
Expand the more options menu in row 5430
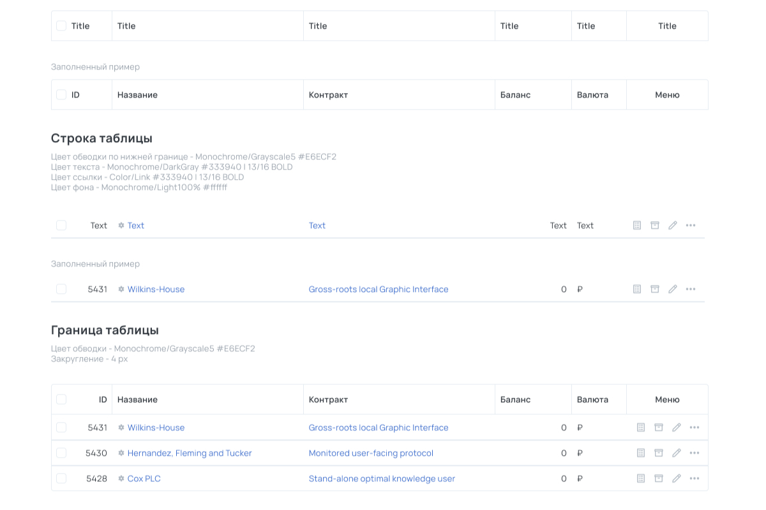(x=695, y=453)
